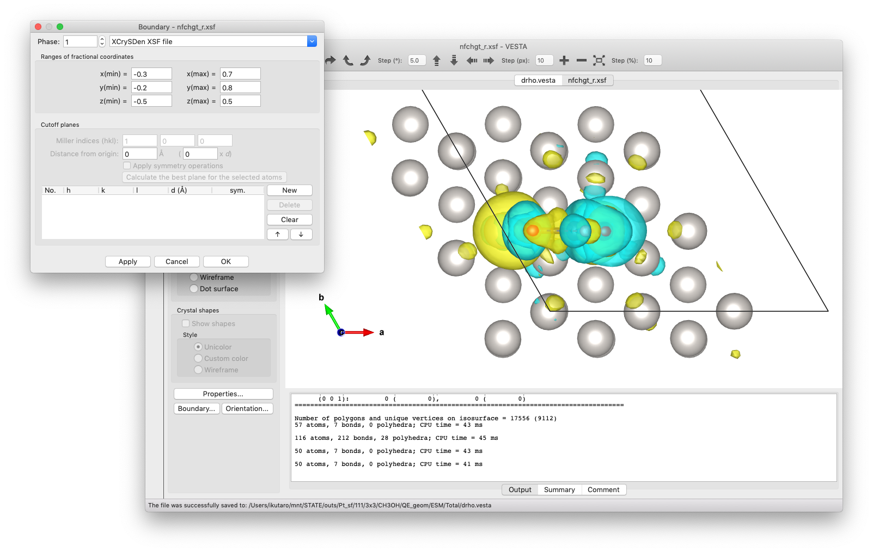Zoom in with the plus icon

pos(564,60)
